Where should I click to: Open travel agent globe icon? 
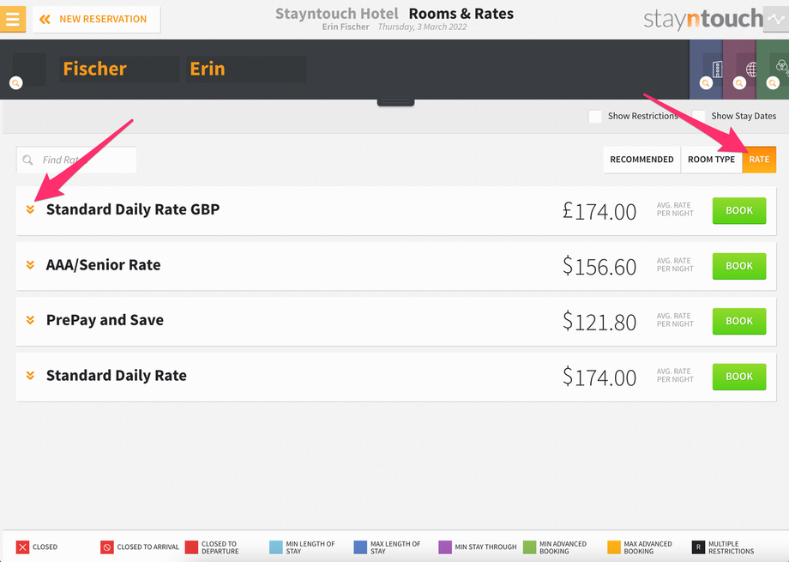tap(750, 69)
